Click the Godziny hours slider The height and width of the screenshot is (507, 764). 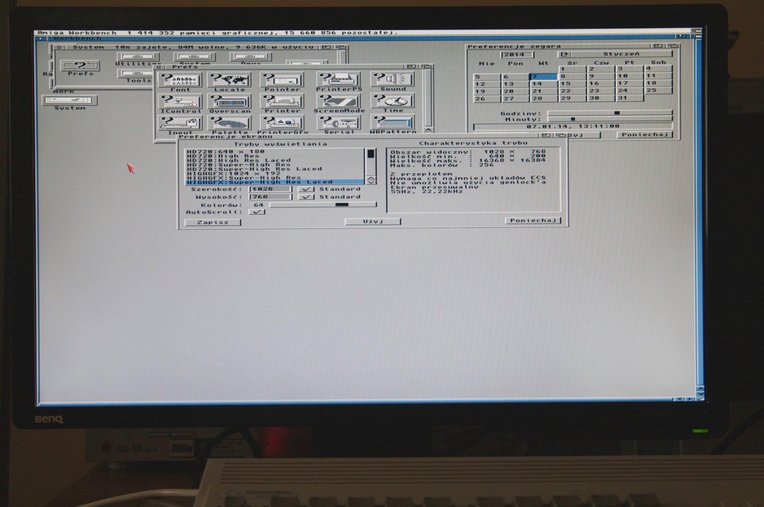[x=610, y=113]
